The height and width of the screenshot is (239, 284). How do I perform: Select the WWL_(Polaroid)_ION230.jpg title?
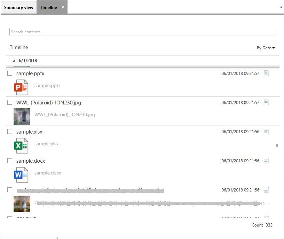pos(49,103)
